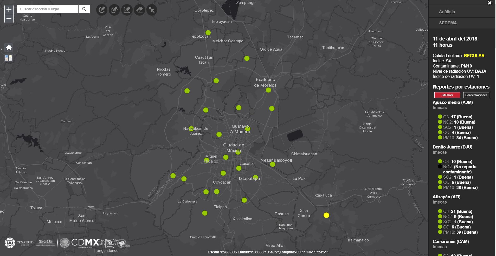Select the freehand polygon drawing tool
496x256 pixels.
tap(114, 10)
